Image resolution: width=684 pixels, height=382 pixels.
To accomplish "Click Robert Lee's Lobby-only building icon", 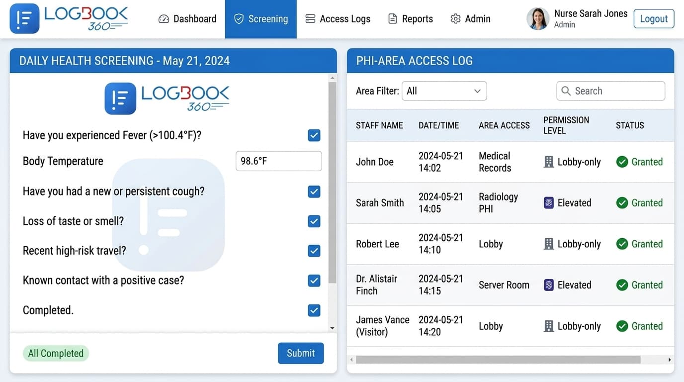I will pyautogui.click(x=549, y=244).
